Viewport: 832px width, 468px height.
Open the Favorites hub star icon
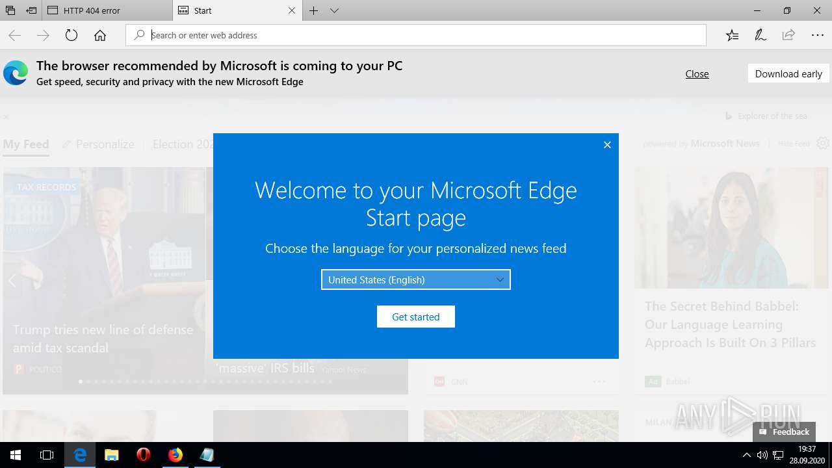click(x=733, y=35)
